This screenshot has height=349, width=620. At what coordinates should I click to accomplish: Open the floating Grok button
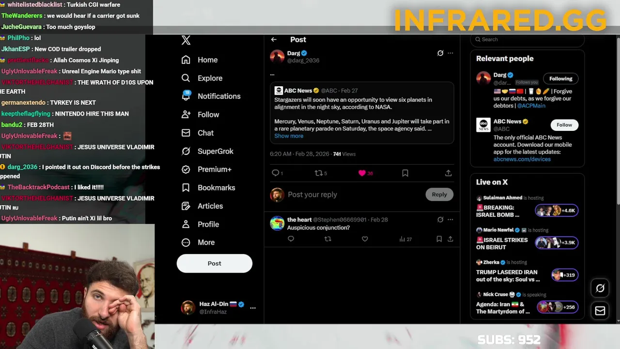tap(600, 288)
